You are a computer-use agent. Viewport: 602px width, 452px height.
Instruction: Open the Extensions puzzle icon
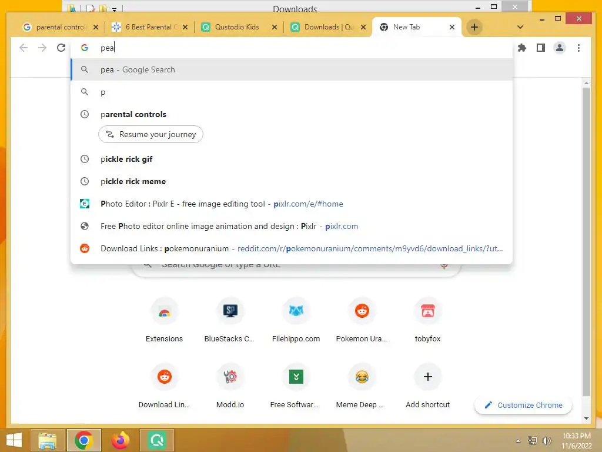coord(522,48)
